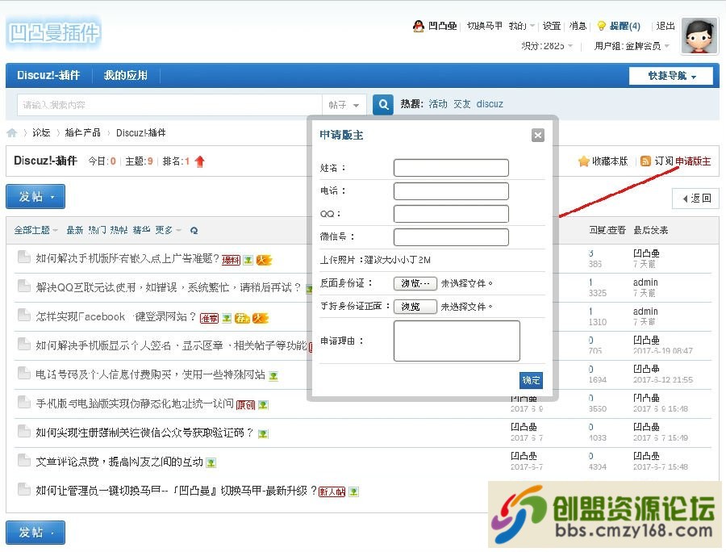Click image attachment icon on 文章评论点赞 thread
The width and height of the screenshot is (726, 552).
coord(211,462)
